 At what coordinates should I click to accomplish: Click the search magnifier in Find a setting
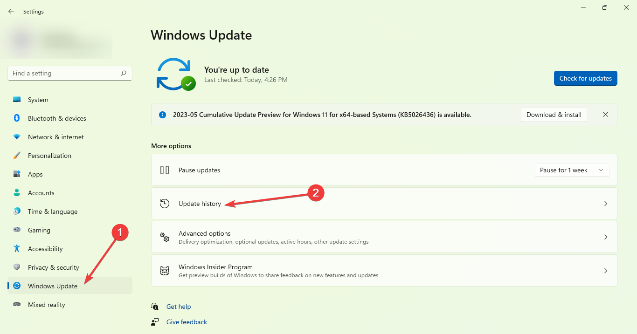pos(124,73)
